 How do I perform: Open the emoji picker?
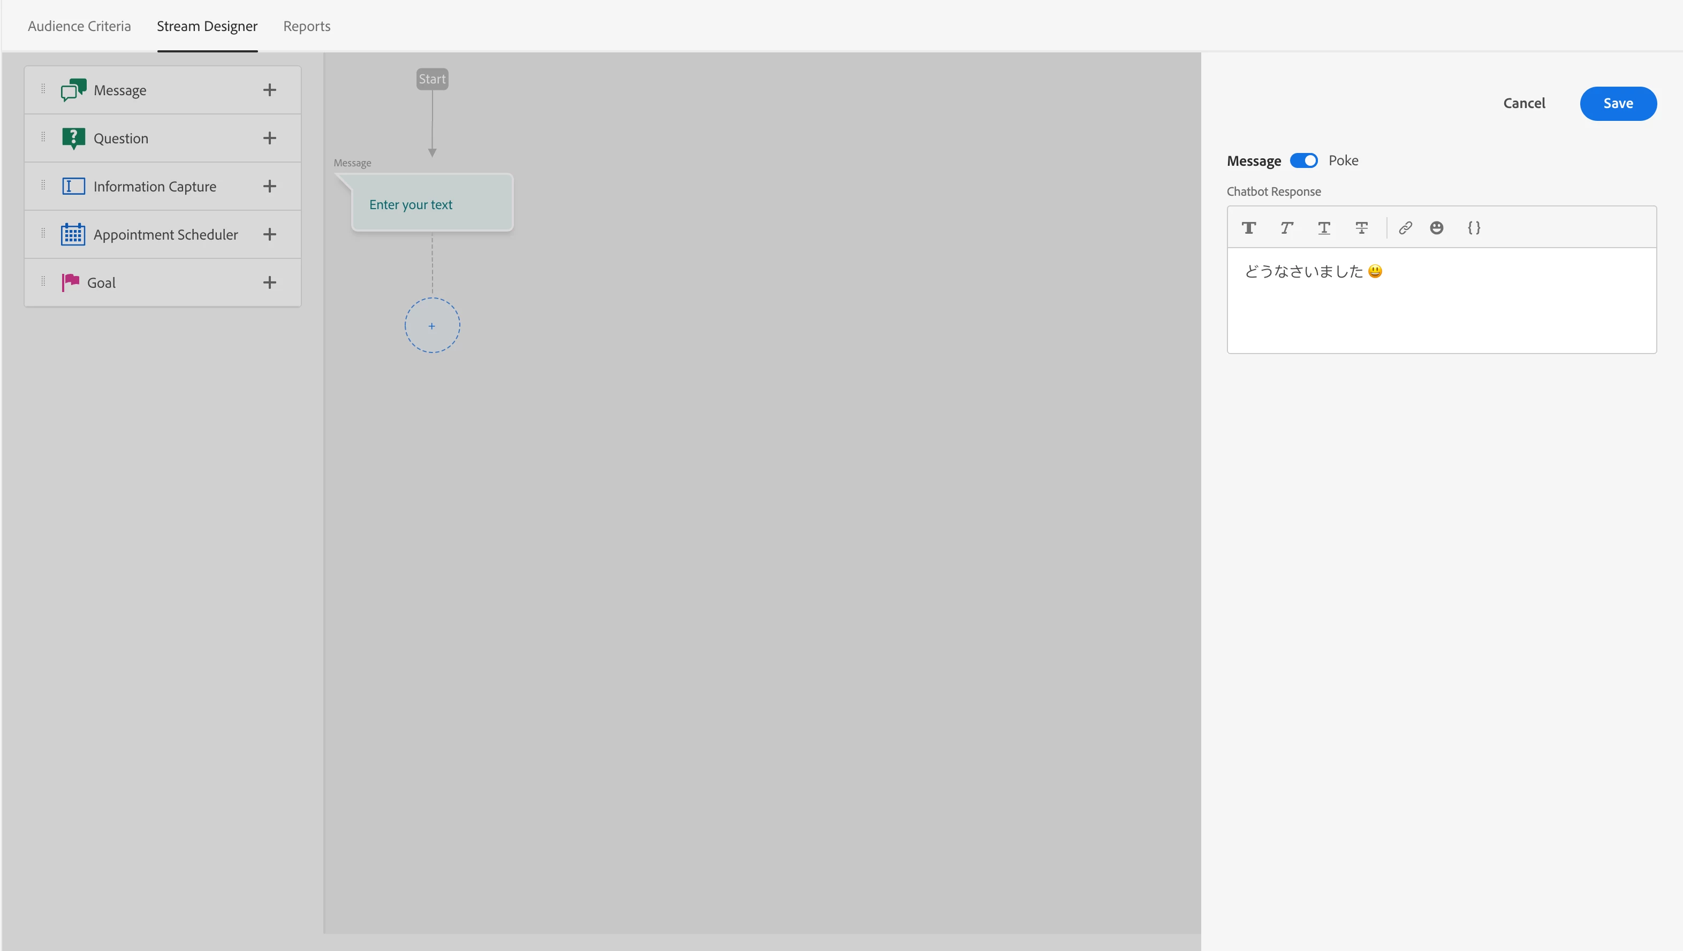[1436, 227]
